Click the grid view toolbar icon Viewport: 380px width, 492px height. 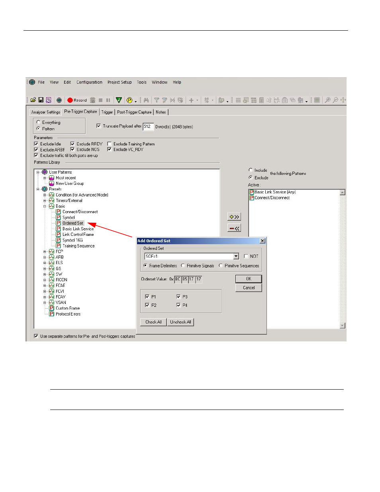[238, 100]
